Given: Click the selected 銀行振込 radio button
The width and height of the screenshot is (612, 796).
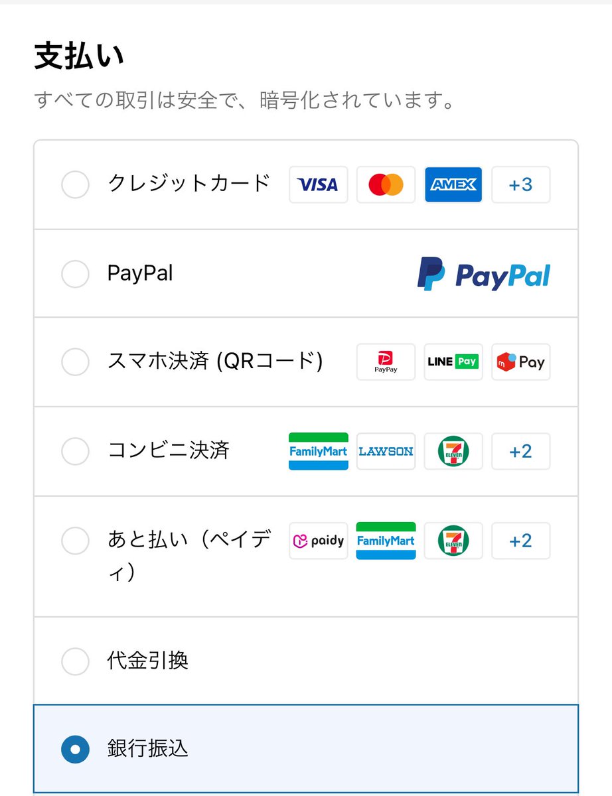Looking at the screenshot, I should 75,750.
